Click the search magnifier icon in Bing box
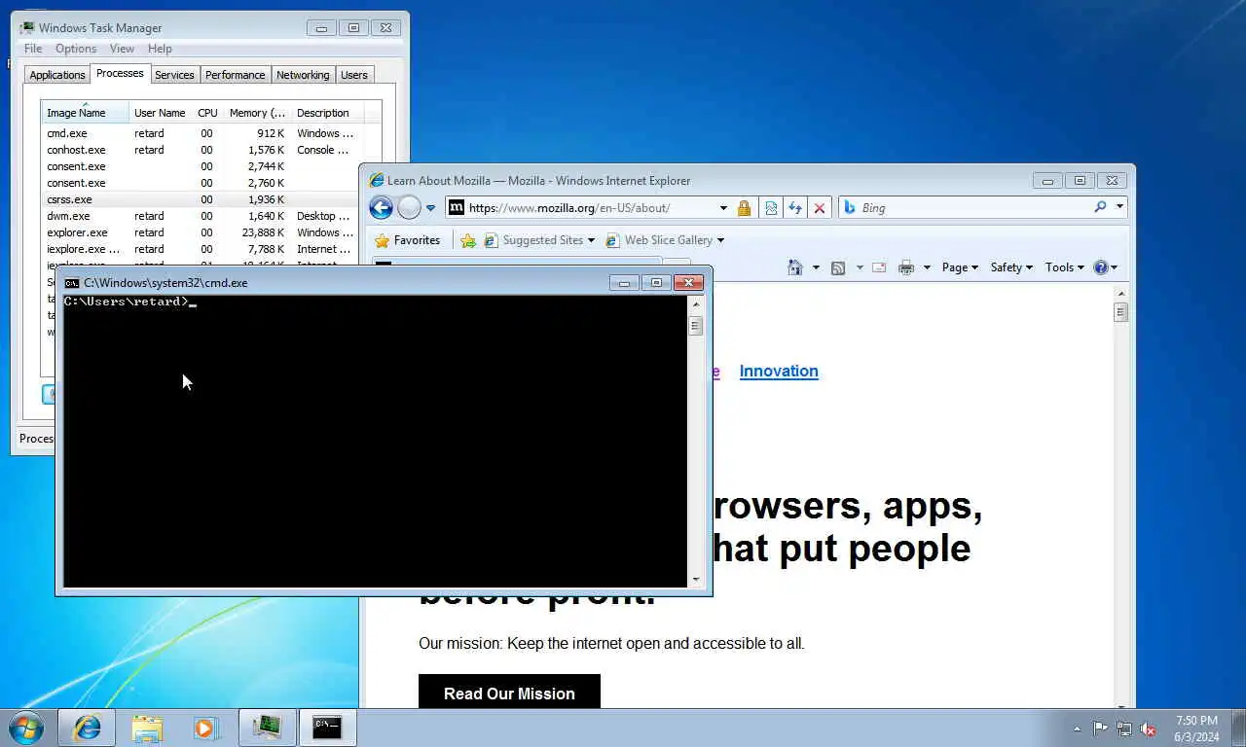1246x747 pixels. [1100, 207]
